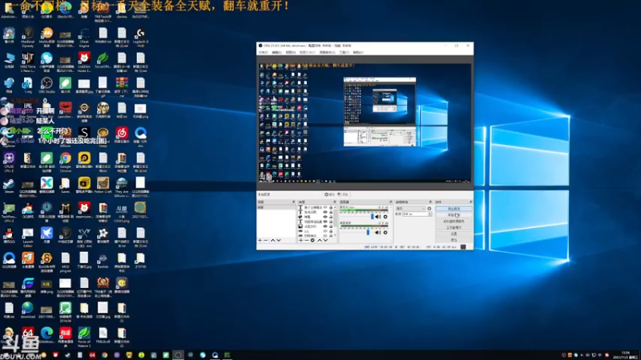641x360 pixels.
Task: Open TechPowerUp GPU-Z desktop shortcut
Action: point(9,212)
